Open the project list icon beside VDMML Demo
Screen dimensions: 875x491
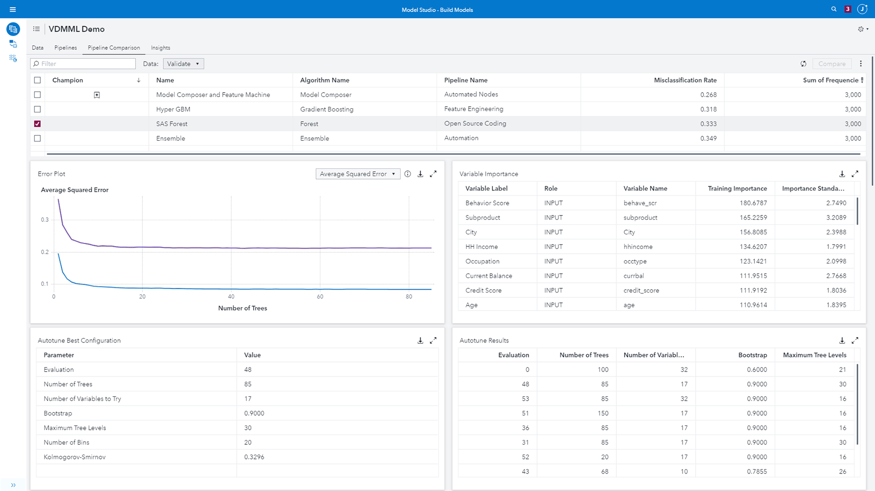click(x=36, y=29)
